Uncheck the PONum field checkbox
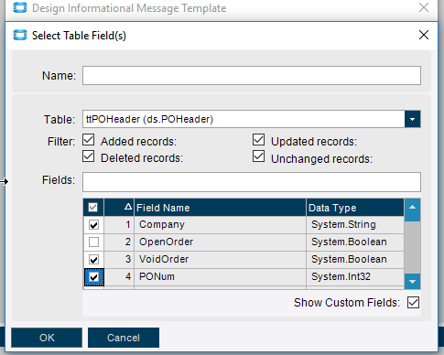Viewport: 444px width, 355px height. (x=93, y=277)
